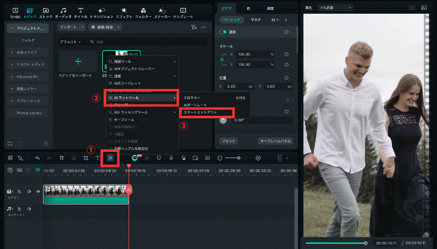The image size is (437, 249).
Task: Click the scissors split icon in timeline toolbar
Action: pos(74,158)
